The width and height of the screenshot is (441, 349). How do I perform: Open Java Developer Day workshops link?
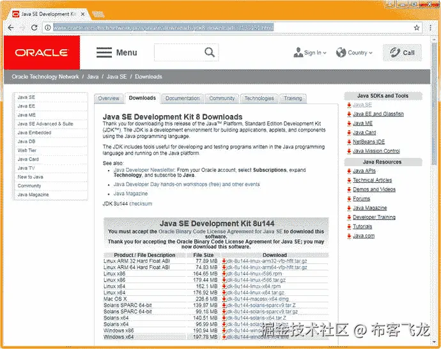[x=187, y=185]
